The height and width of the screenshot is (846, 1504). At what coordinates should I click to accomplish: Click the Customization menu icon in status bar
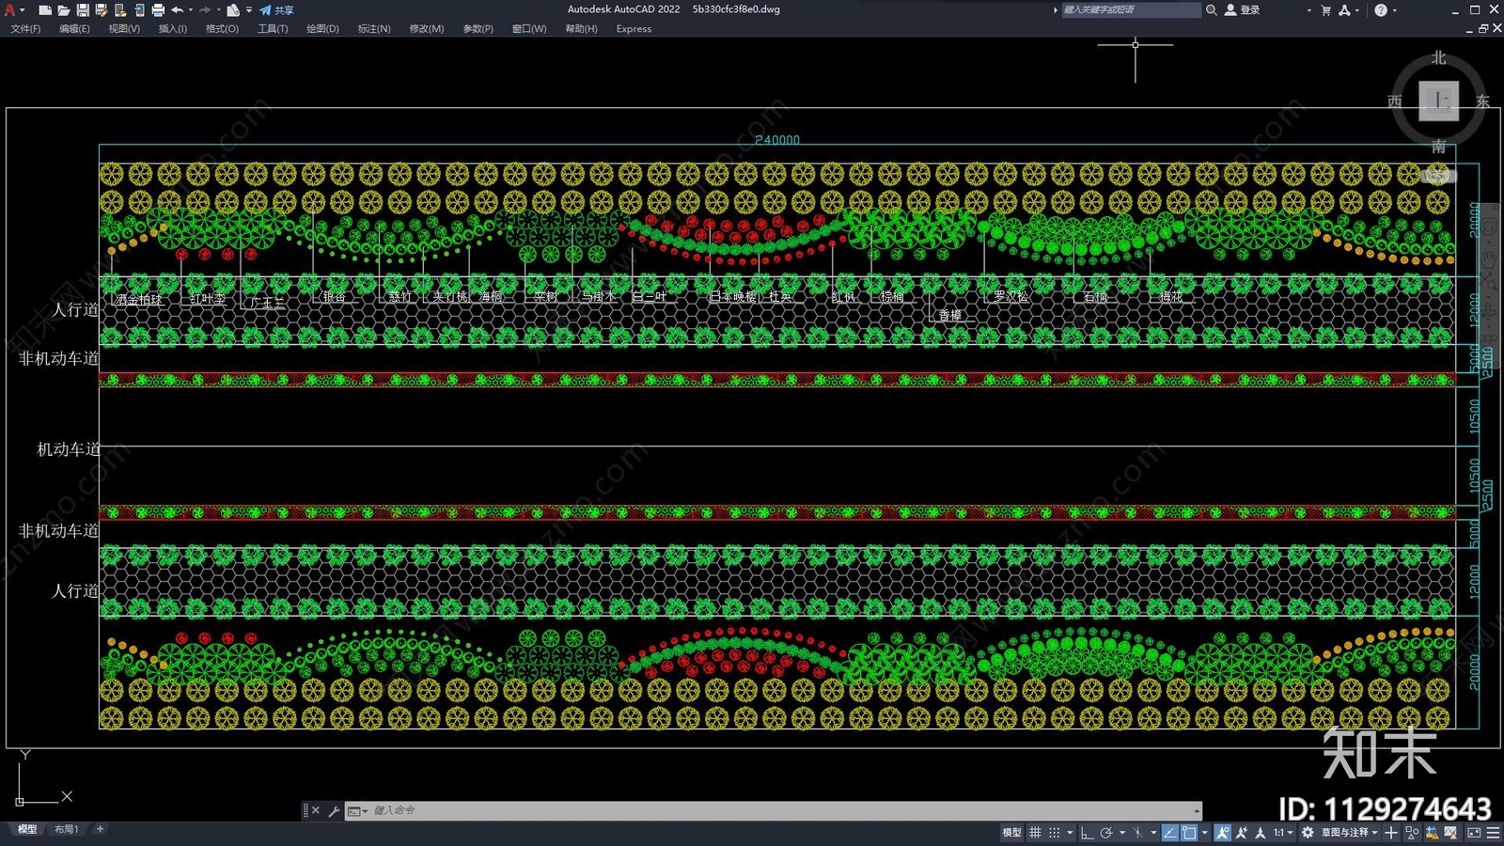pos(1493,833)
